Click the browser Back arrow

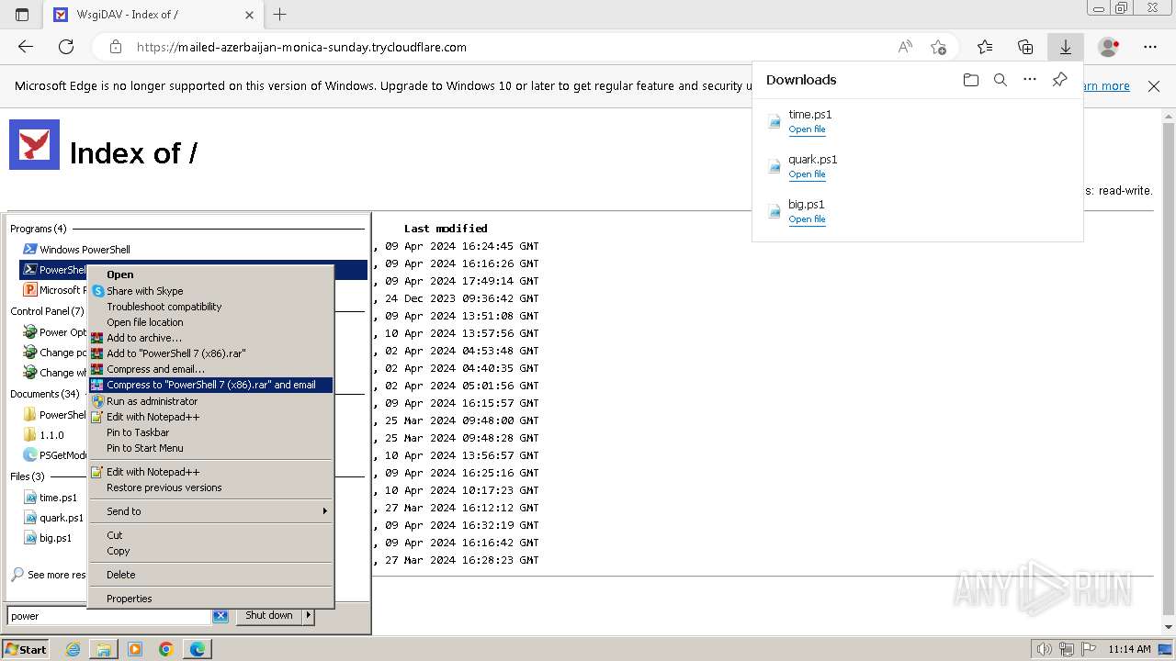coord(26,47)
